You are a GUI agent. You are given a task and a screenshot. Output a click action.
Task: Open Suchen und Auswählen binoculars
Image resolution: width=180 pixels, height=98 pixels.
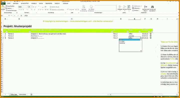152,8
